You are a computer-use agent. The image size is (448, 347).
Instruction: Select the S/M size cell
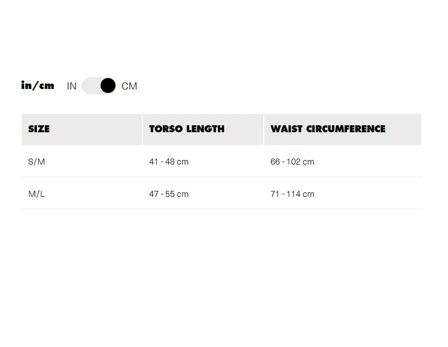tap(36, 162)
